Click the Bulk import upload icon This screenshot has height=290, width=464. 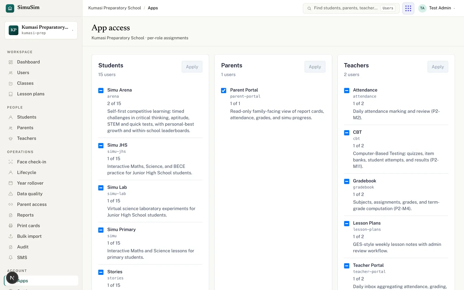tap(11, 236)
